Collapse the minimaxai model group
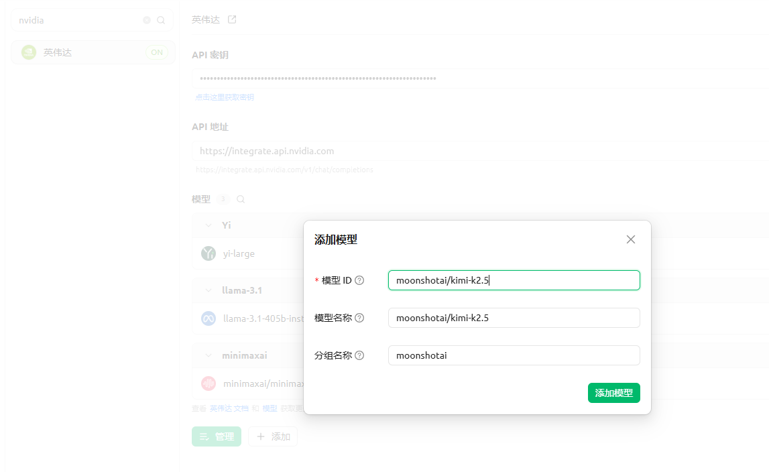This screenshot has height=472, width=769. click(x=209, y=355)
